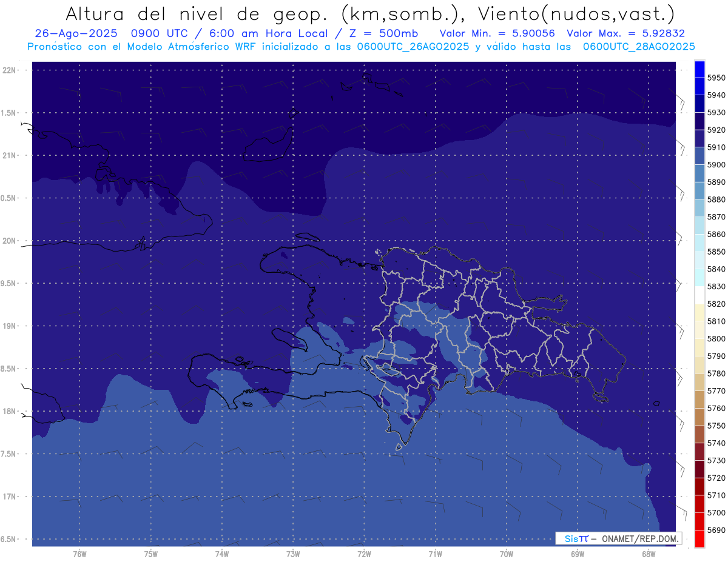Image resolution: width=728 pixels, height=562 pixels.
Task: Click the '72W' longitude label
Action: 364,554
